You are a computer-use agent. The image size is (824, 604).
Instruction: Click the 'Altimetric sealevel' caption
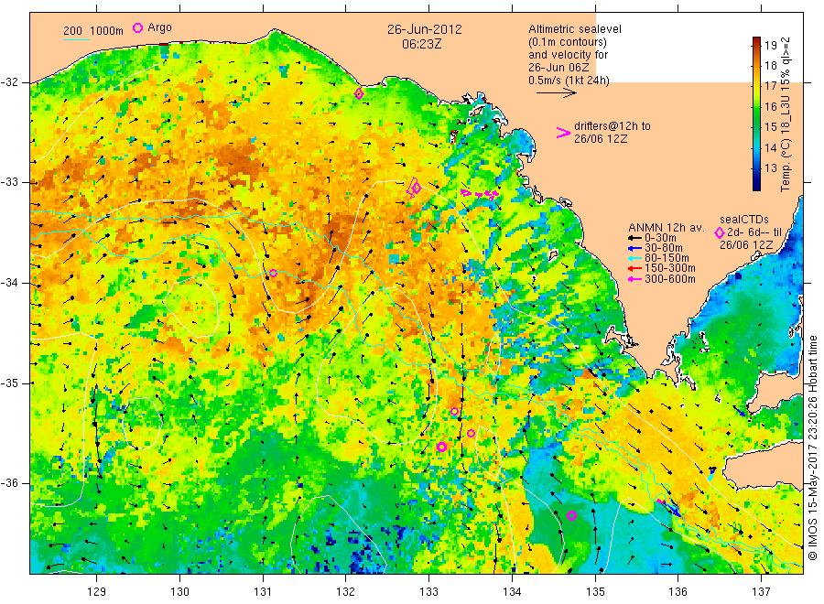point(575,29)
